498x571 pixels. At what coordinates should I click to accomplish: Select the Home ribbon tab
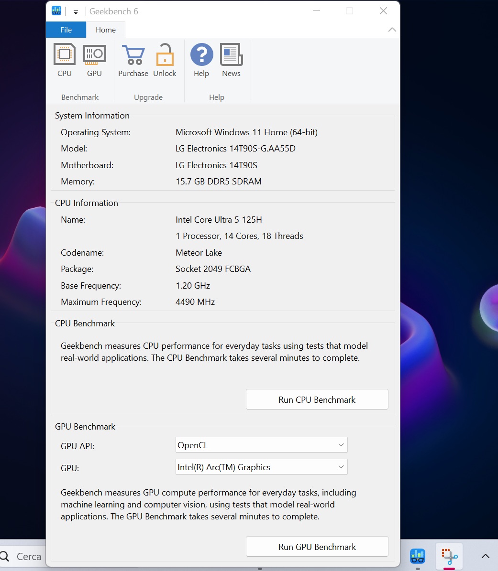(106, 30)
